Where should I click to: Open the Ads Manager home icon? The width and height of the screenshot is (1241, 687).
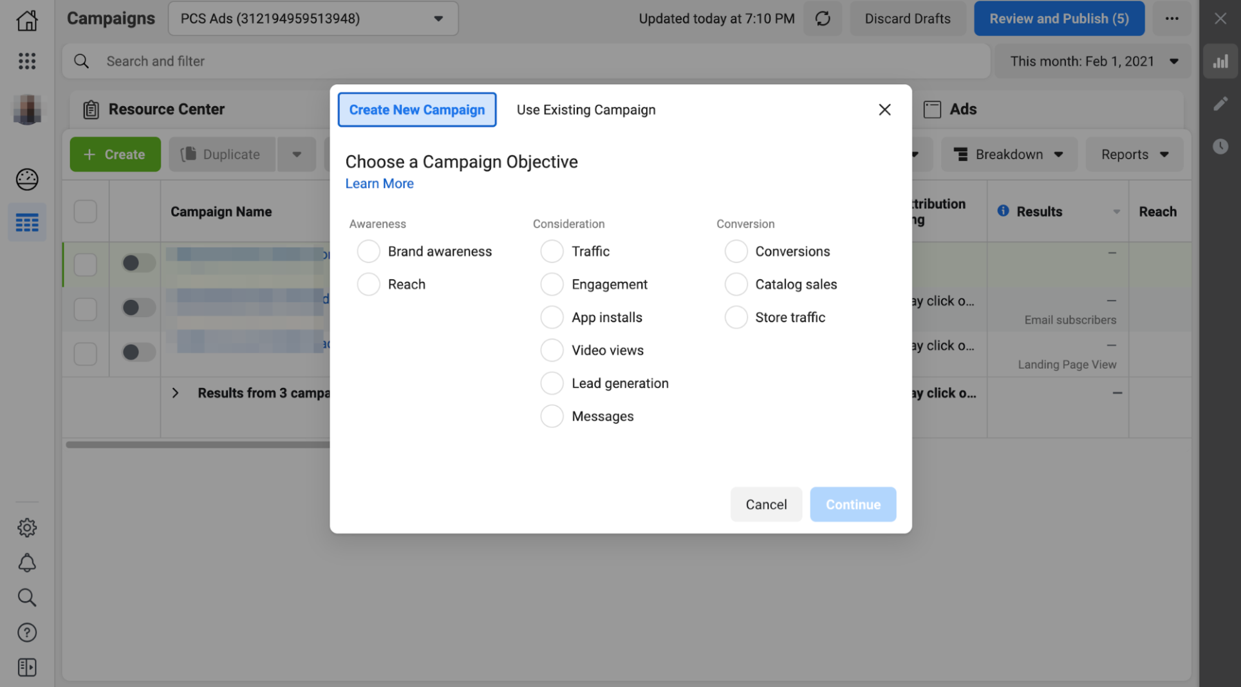pyautogui.click(x=27, y=20)
